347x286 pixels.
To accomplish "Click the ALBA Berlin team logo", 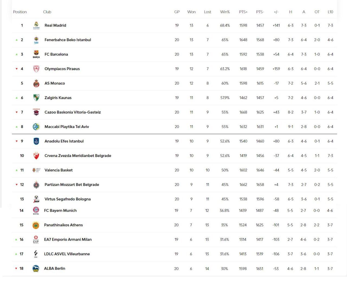I will pos(36,268).
